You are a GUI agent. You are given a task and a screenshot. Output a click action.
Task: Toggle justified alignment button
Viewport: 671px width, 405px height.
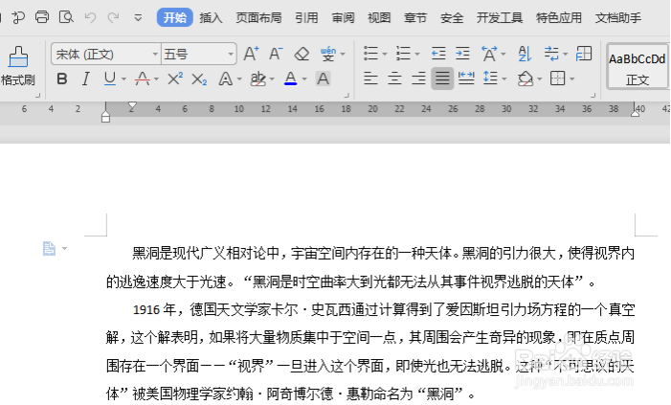point(442,79)
